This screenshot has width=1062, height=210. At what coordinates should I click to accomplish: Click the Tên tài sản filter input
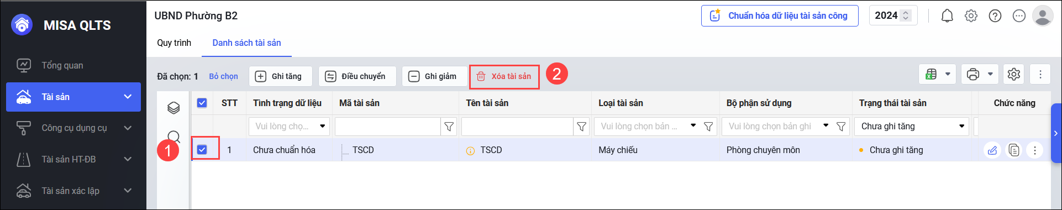[517, 127]
